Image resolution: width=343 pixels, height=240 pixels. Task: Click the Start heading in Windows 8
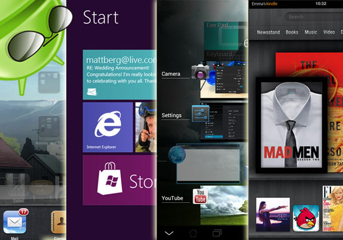point(101,18)
